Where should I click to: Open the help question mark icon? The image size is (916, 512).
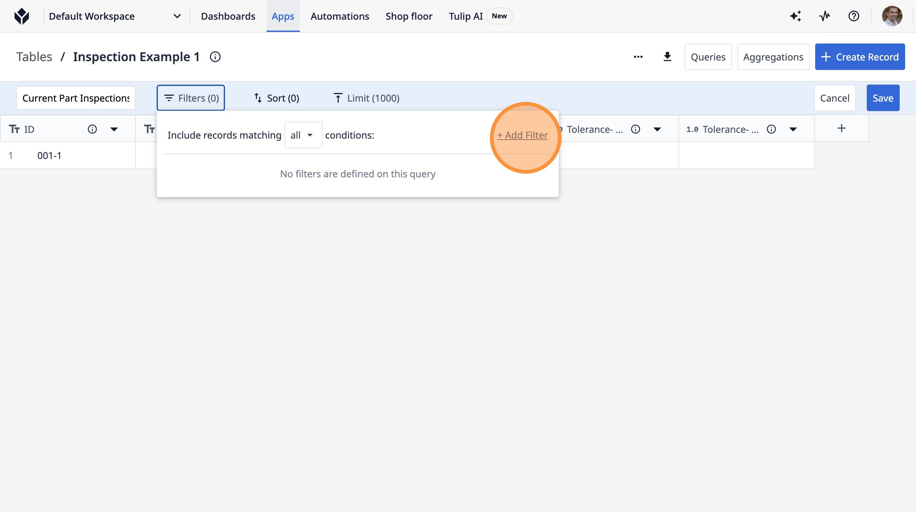point(854,16)
